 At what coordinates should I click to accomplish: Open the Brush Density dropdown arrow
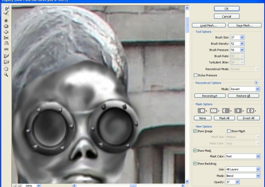[242, 44]
